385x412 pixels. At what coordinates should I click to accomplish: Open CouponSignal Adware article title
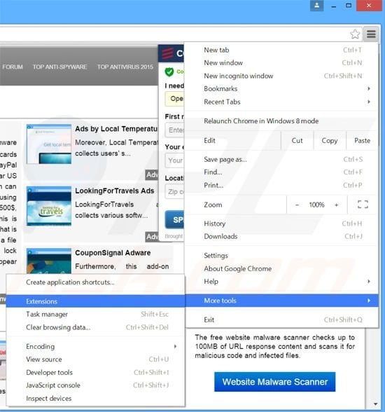pyautogui.click(x=113, y=253)
